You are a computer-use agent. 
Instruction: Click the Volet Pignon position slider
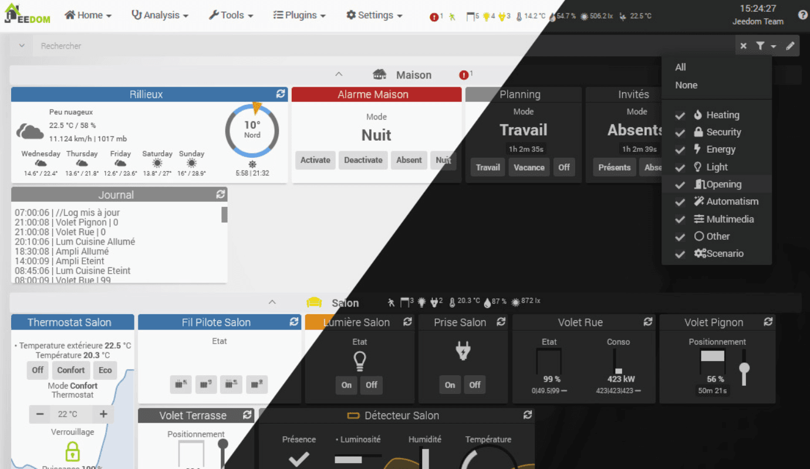pyautogui.click(x=744, y=368)
